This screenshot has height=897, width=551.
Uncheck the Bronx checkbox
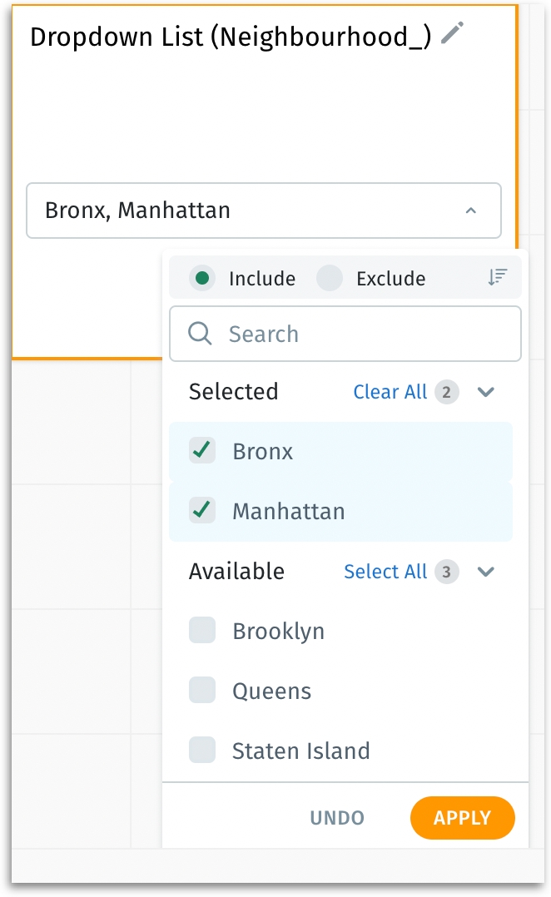click(202, 451)
